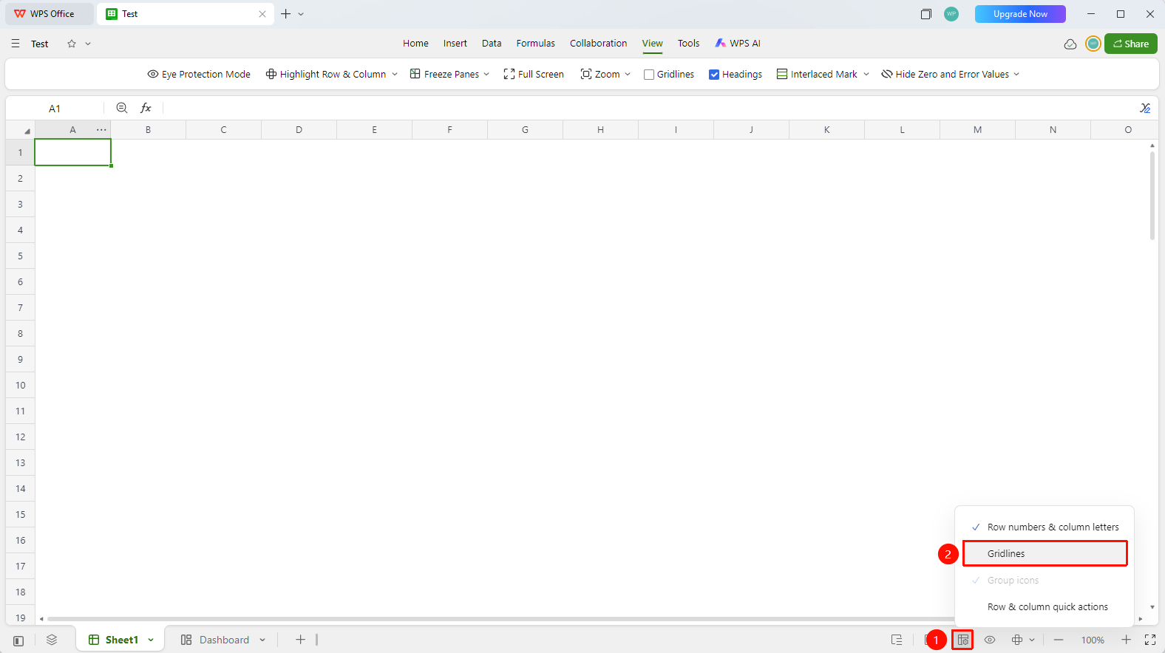Viewport: 1165px width, 653px height.
Task: Expand the crosshair highlight dropdown in status bar
Action: tap(1032, 640)
